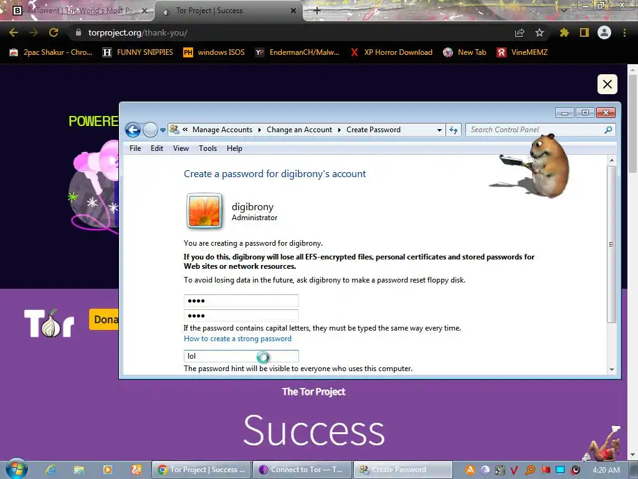
Task: Open the New Tab bookmark
Action: click(x=465, y=52)
